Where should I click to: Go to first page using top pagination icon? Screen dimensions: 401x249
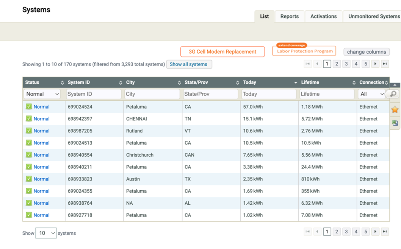click(308, 64)
